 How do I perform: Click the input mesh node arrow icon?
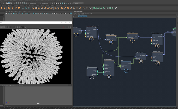point(76,35)
